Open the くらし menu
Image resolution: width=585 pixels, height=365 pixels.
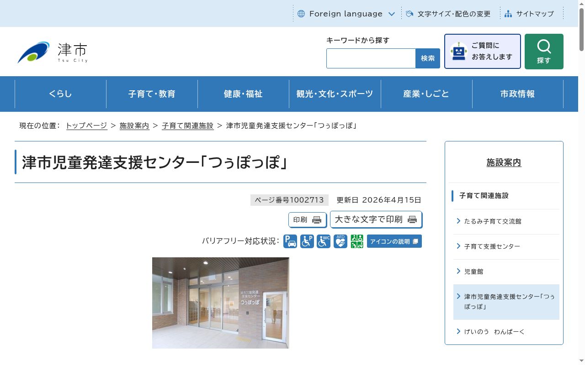60,94
